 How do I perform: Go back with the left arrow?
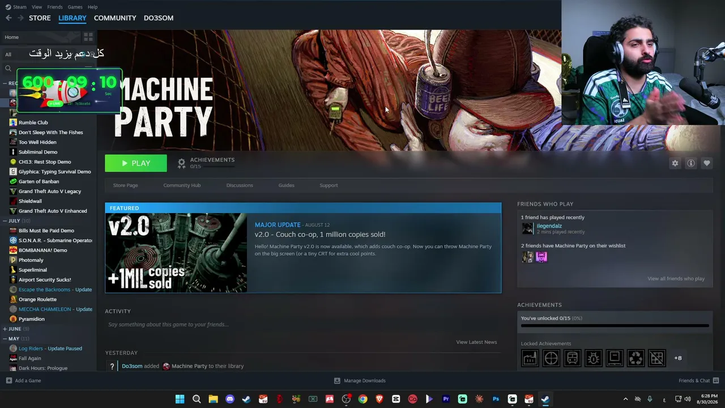[x=8, y=18]
